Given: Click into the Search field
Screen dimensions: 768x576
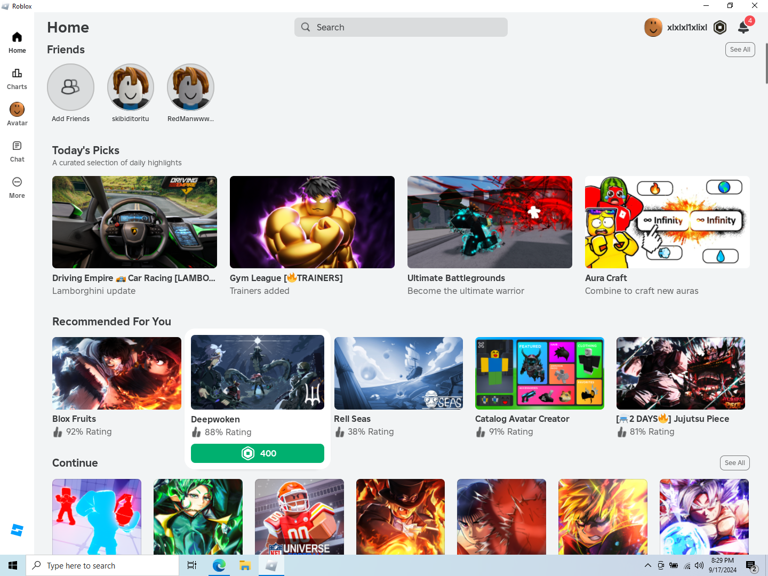Looking at the screenshot, I should pyautogui.click(x=401, y=27).
